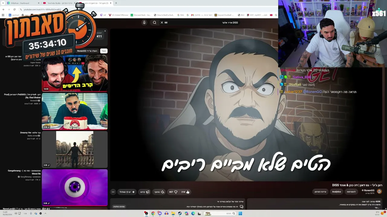Click the chat replay button under the video
Viewport: 387px width, 217px height.
[x=119, y=207]
